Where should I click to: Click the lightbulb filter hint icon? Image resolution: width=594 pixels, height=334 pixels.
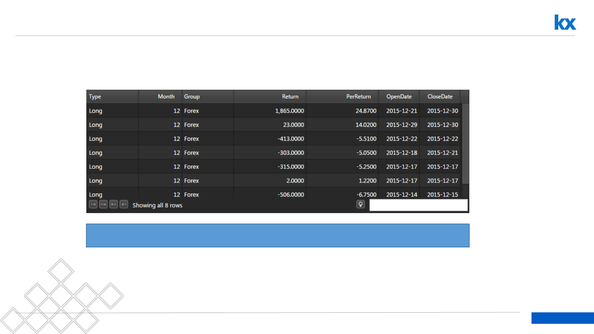pyautogui.click(x=360, y=204)
